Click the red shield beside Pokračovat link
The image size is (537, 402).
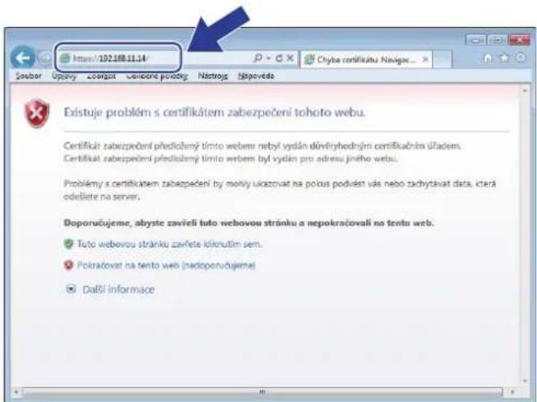click(69, 265)
